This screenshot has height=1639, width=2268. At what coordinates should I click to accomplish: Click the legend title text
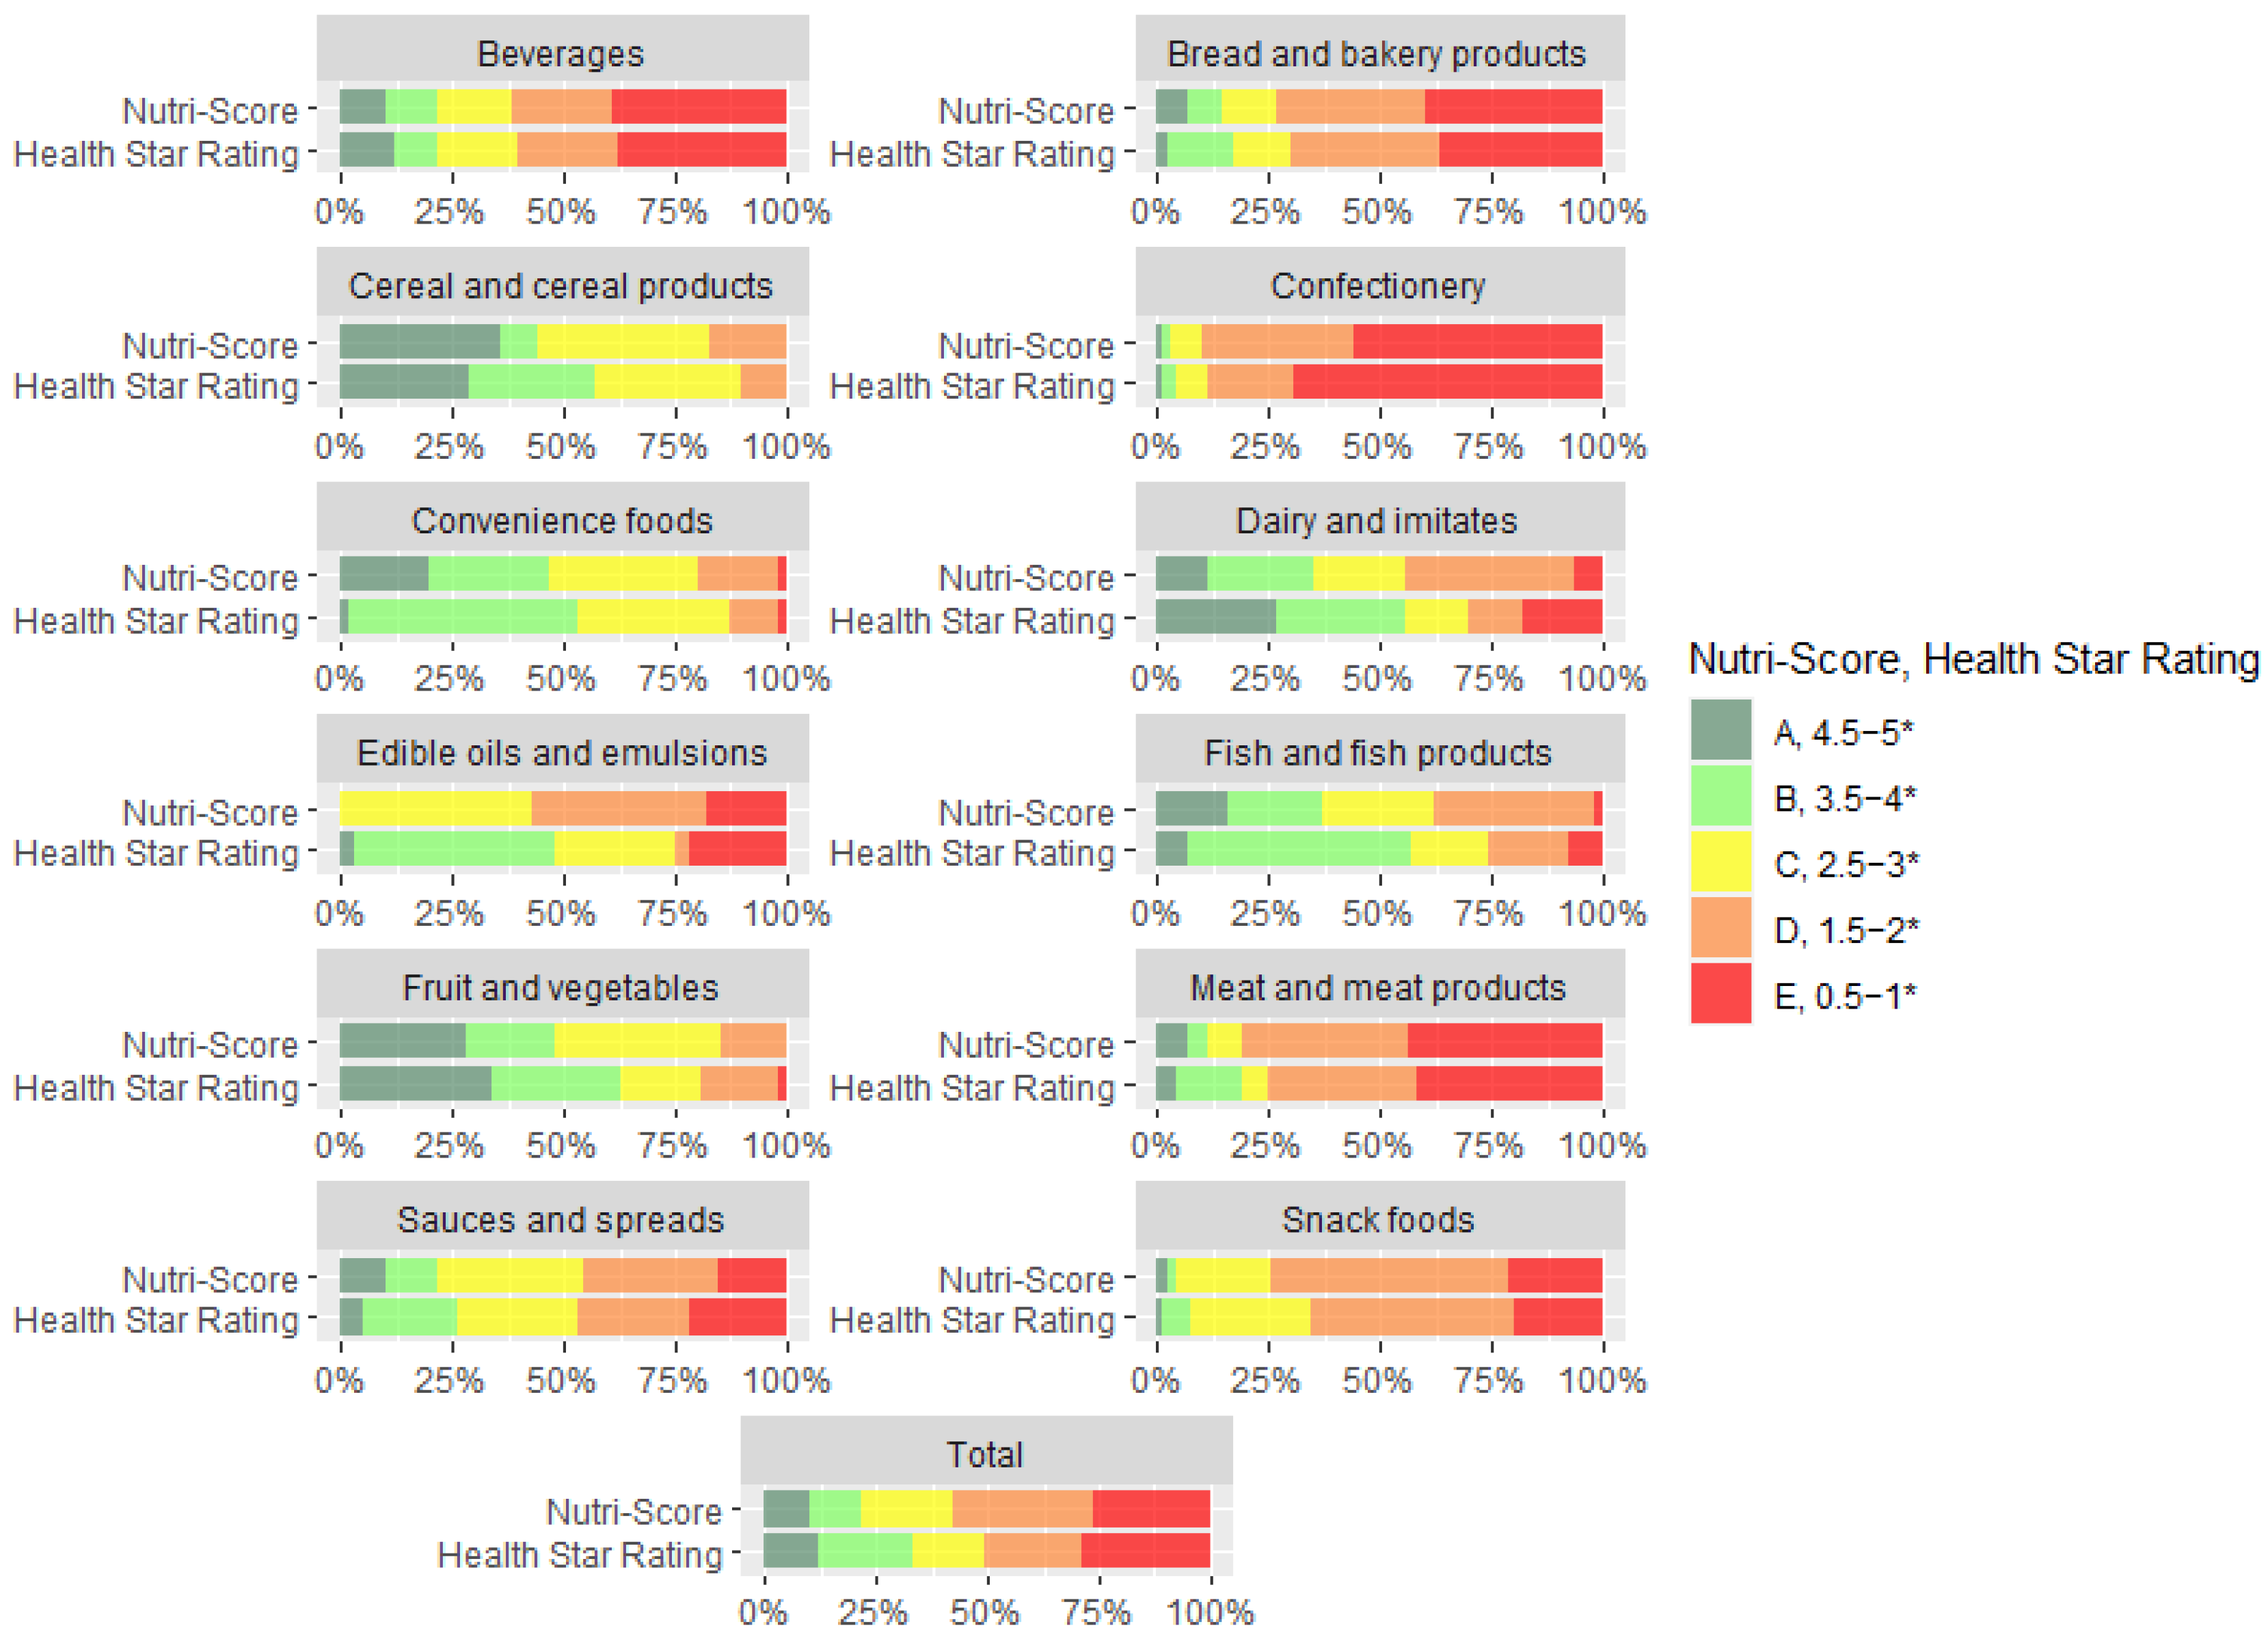coord(1973,659)
